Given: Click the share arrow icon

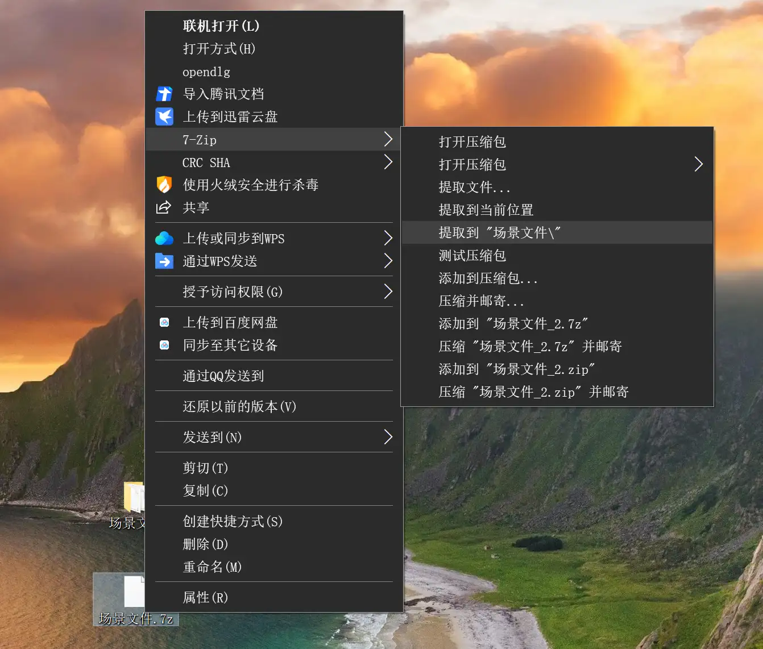Looking at the screenshot, I should [164, 207].
